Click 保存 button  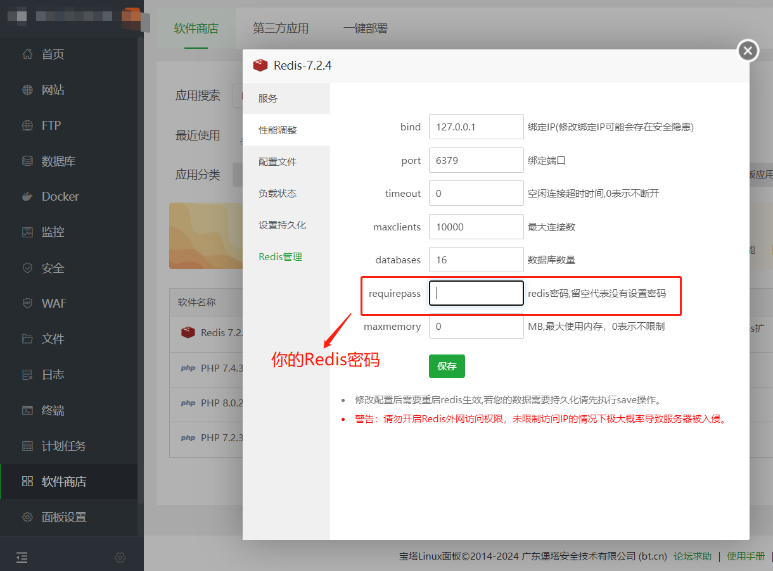tap(447, 366)
